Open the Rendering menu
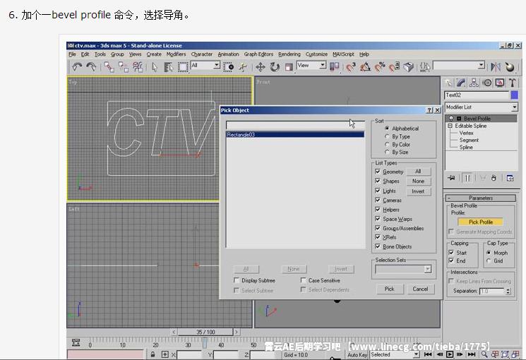The width and height of the screenshot is (526, 360). click(x=289, y=54)
